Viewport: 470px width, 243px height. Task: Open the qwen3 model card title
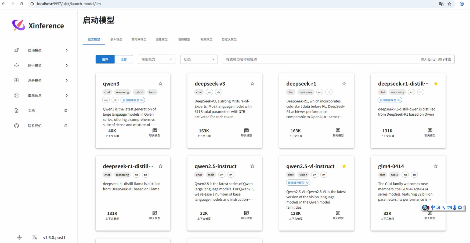click(x=111, y=84)
